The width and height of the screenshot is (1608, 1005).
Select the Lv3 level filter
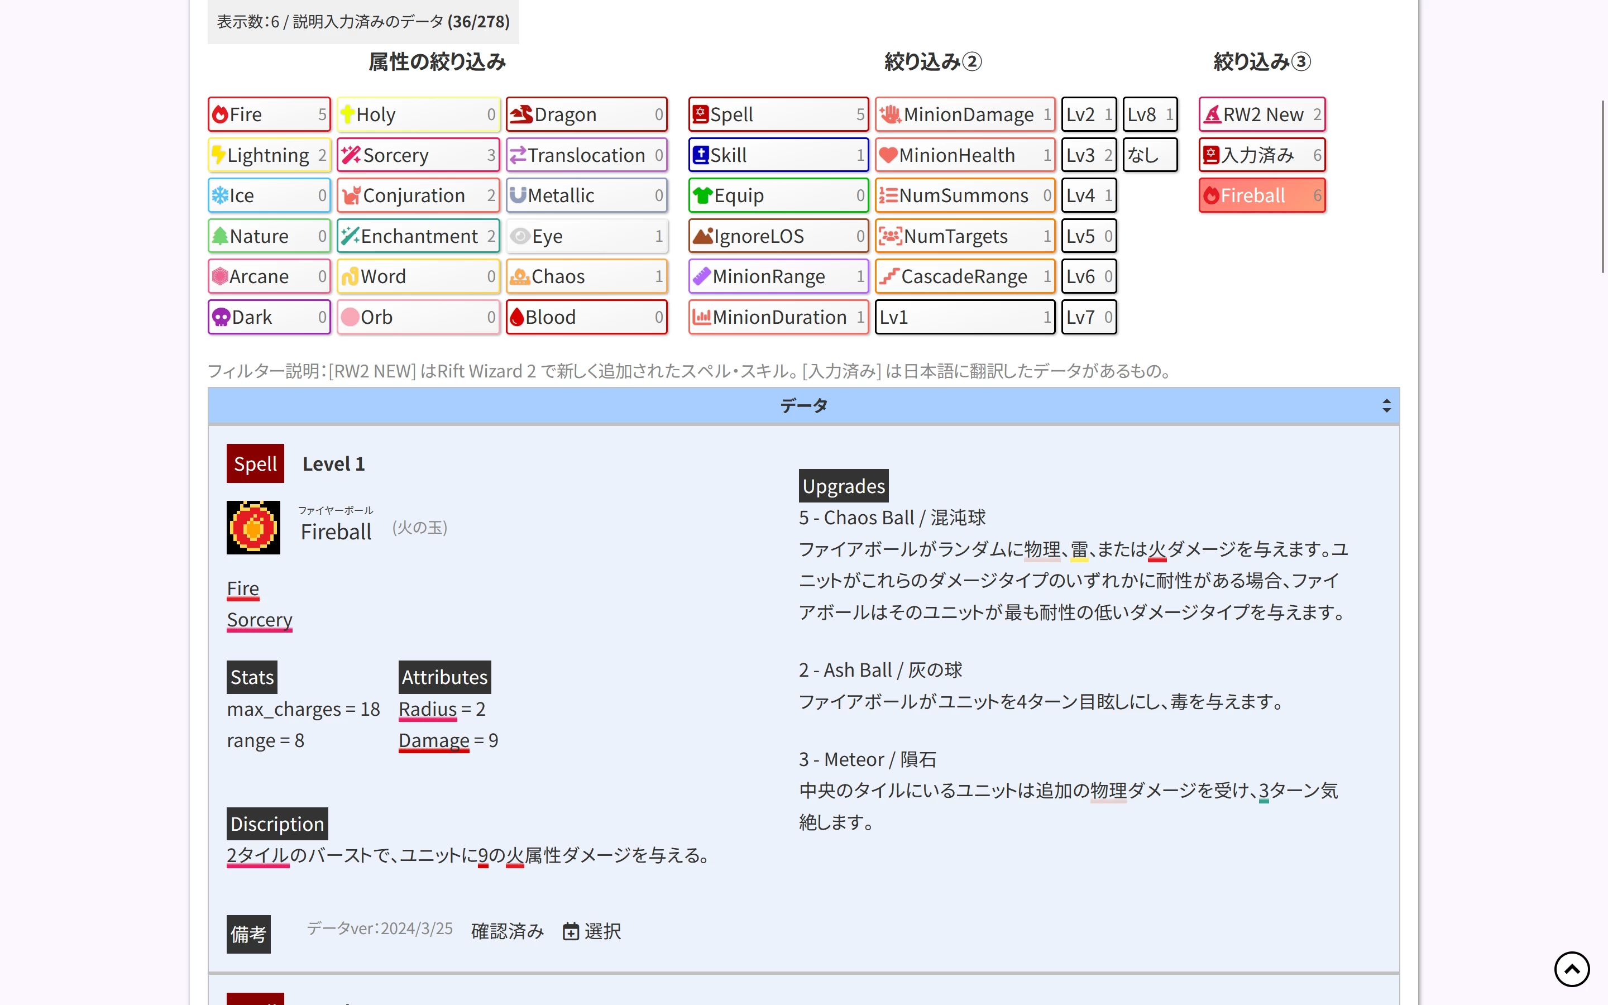1088,155
